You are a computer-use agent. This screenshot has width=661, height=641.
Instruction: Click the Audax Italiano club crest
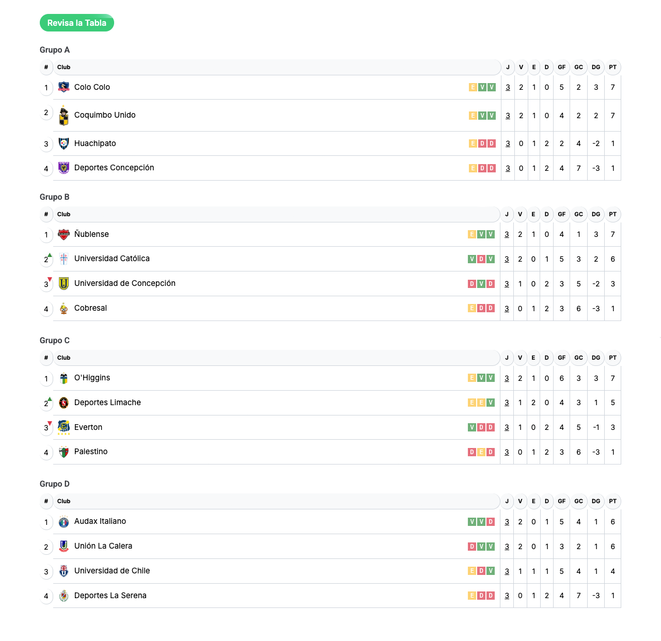tap(64, 522)
